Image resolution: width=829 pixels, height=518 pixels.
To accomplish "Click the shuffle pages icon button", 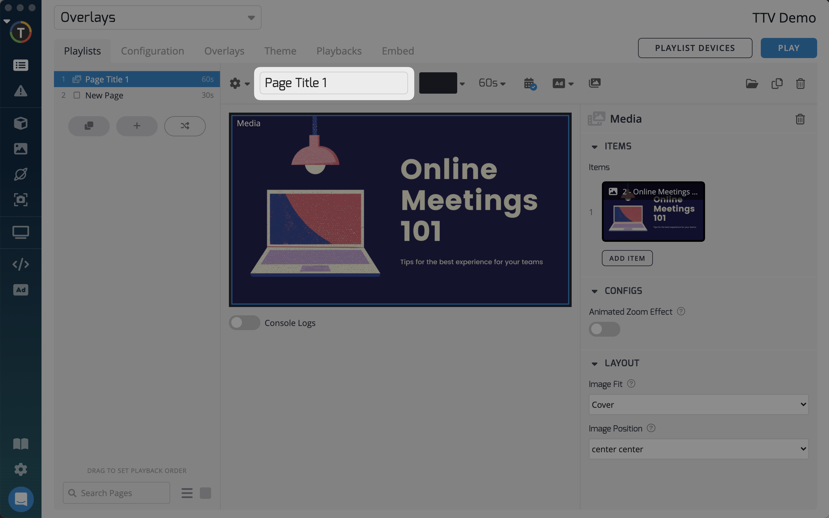I will point(185,126).
